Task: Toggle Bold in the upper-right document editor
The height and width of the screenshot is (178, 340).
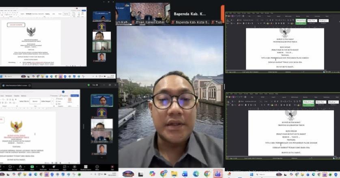Action: [x=245, y=24]
